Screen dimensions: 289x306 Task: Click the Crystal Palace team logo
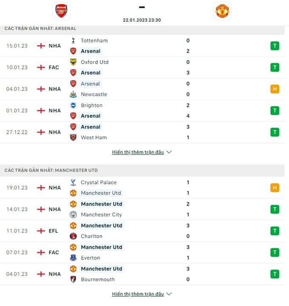coord(73,182)
